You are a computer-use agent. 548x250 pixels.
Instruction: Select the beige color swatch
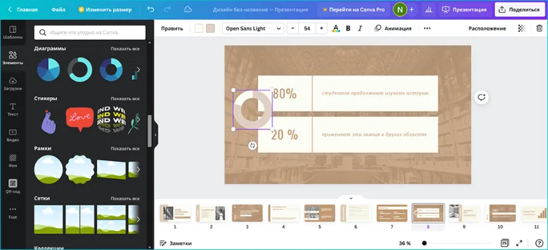(x=210, y=29)
